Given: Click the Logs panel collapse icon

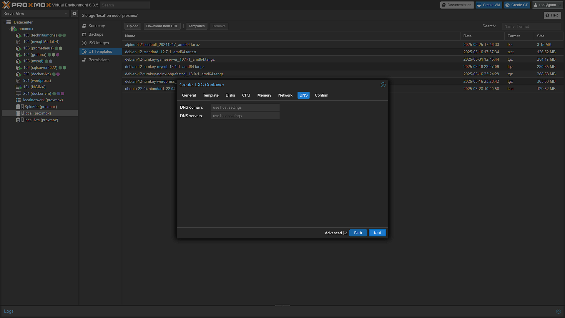Looking at the screenshot, I should coord(558,311).
